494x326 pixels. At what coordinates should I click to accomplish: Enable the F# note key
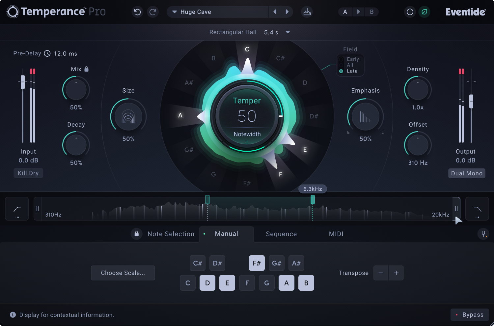pyautogui.click(x=257, y=263)
